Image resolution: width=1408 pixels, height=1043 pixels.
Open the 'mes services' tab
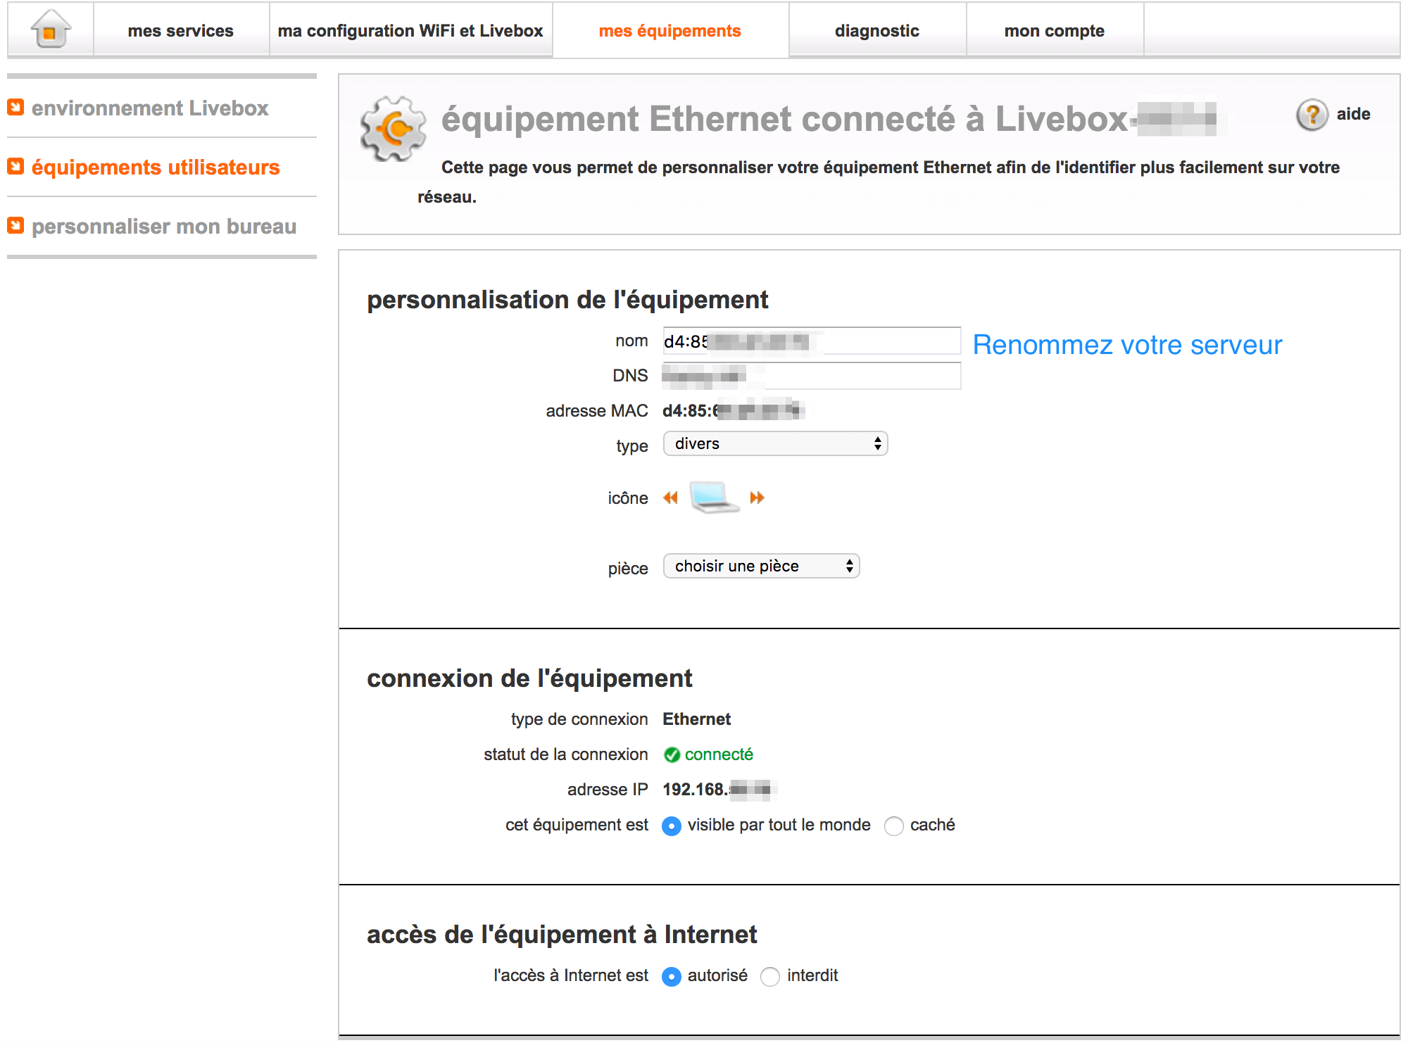(x=180, y=31)
